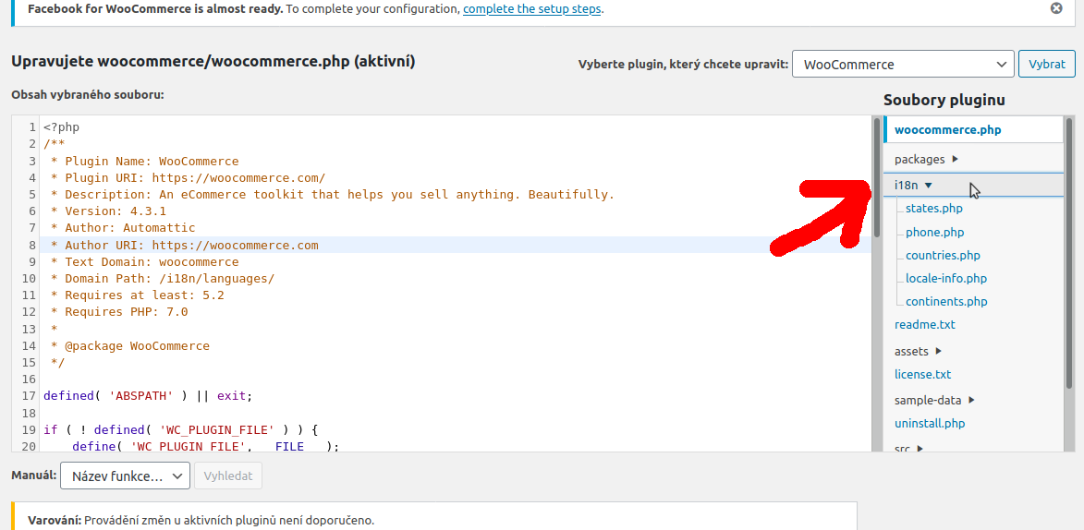Click the "defined( 'ABSPATH' ) || exit;" line

[149, 397]
